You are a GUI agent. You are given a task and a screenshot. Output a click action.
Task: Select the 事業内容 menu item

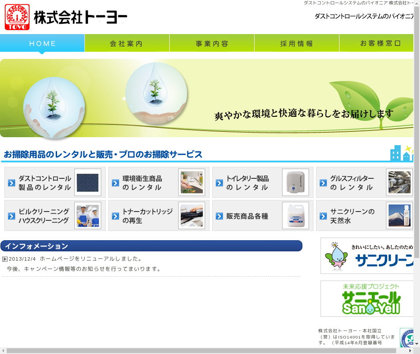pos(212,43)
